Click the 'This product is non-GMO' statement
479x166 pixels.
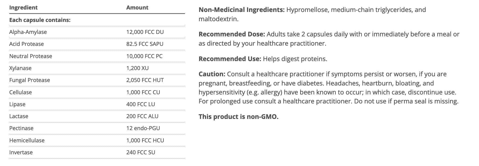point(238,117)
